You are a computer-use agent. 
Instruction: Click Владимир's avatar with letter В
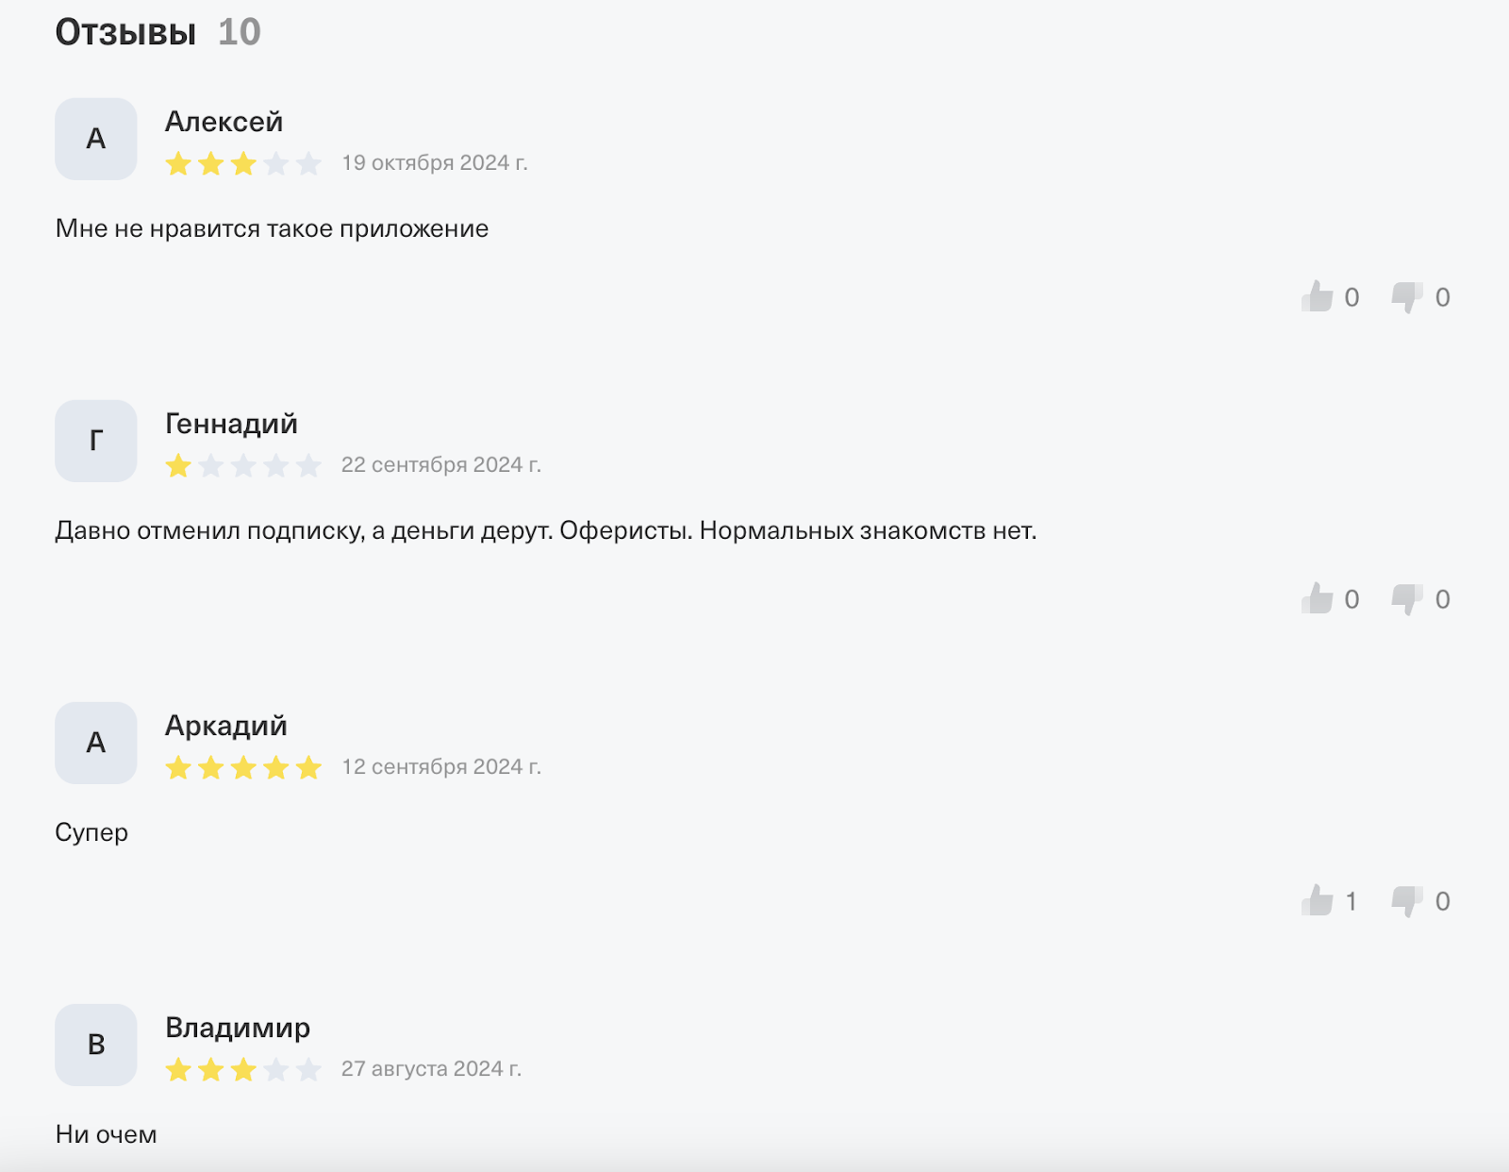96,1045
